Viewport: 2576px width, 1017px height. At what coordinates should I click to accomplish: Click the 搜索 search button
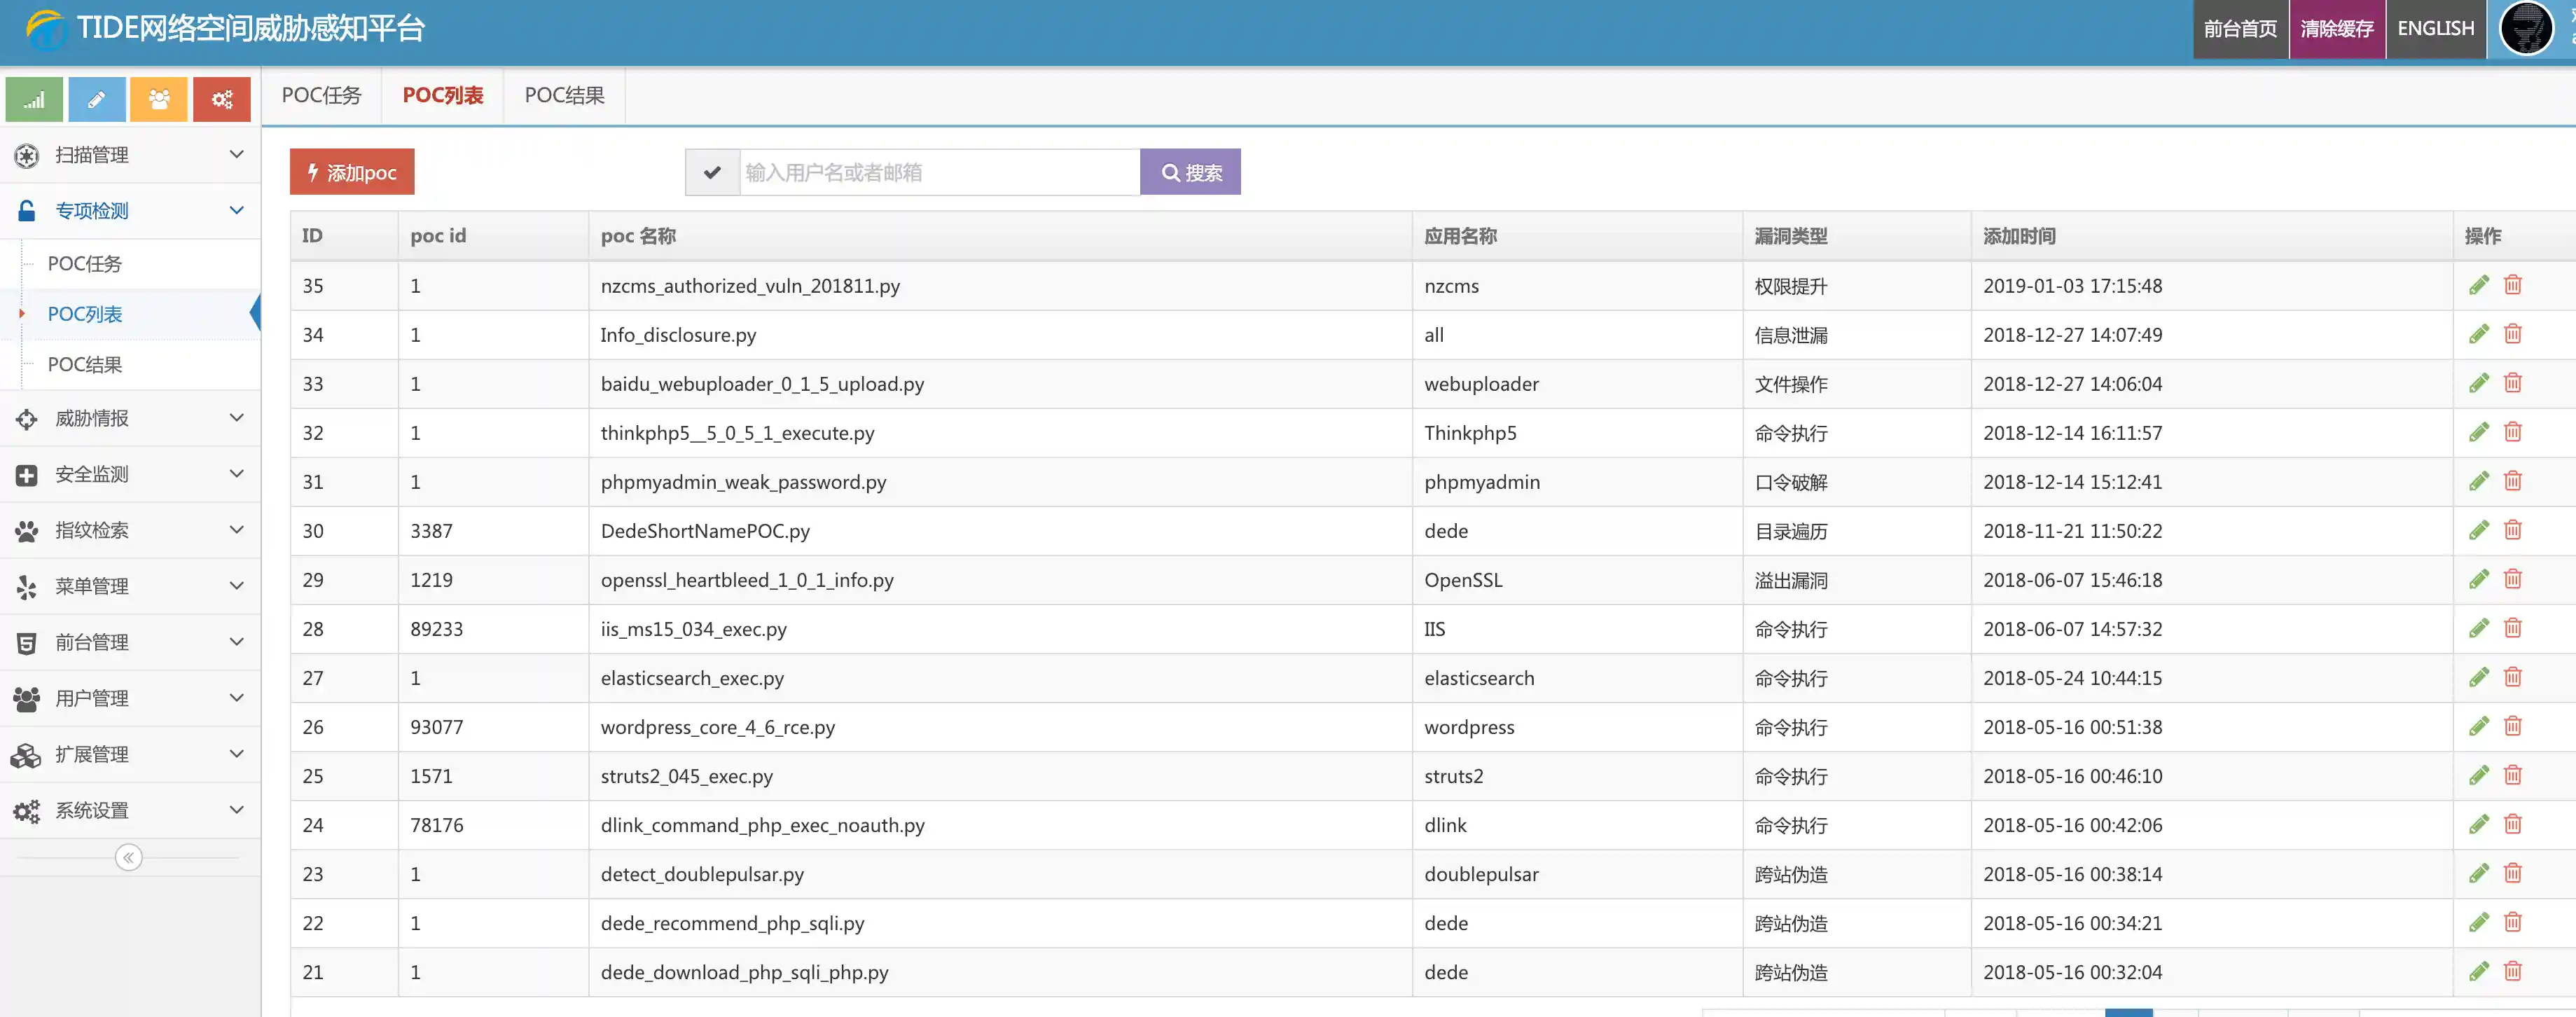pos(1190,173)
